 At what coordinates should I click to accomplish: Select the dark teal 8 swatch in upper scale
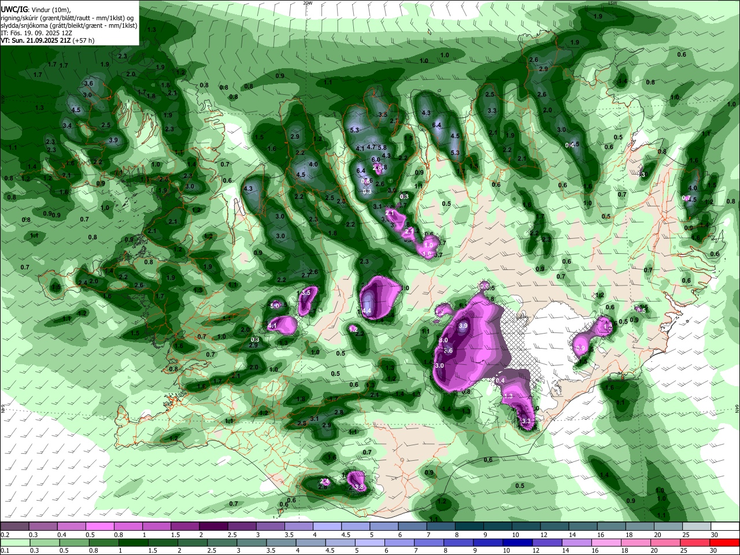coord(469,526)
